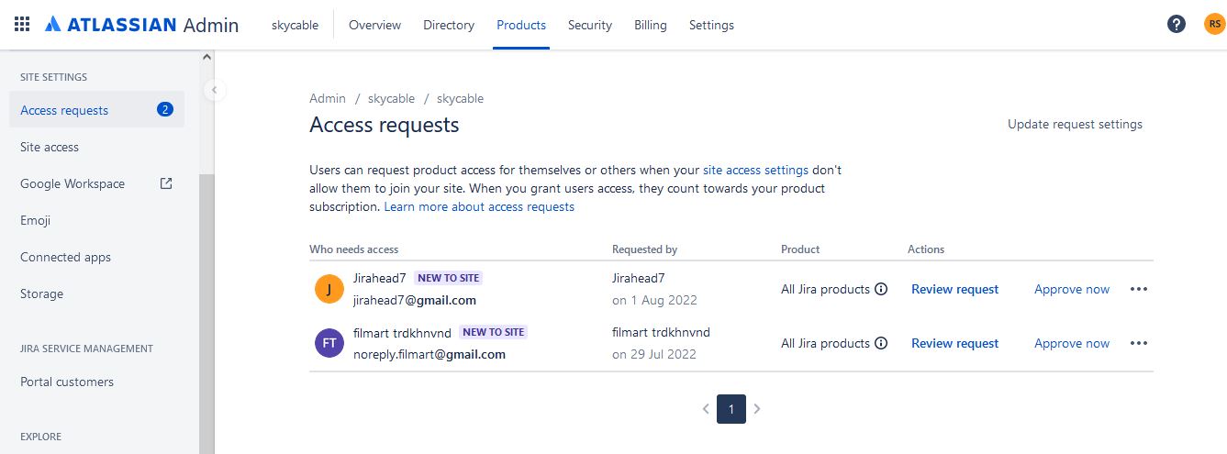Screen dimensions: 1227x454
Task: Click the badge showing 2 pending requests
Action: coord(165,110)
